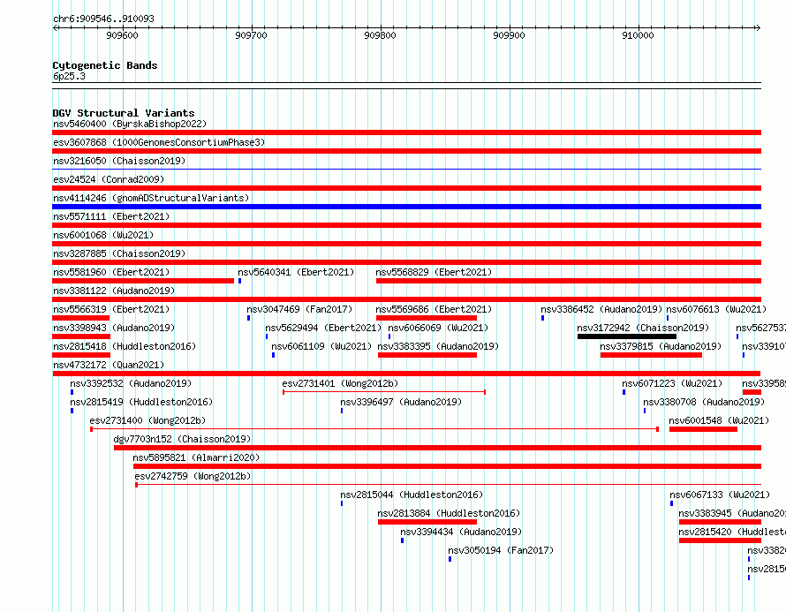Click the nsv4732172 (Quan2021) label

coord(109,365)
